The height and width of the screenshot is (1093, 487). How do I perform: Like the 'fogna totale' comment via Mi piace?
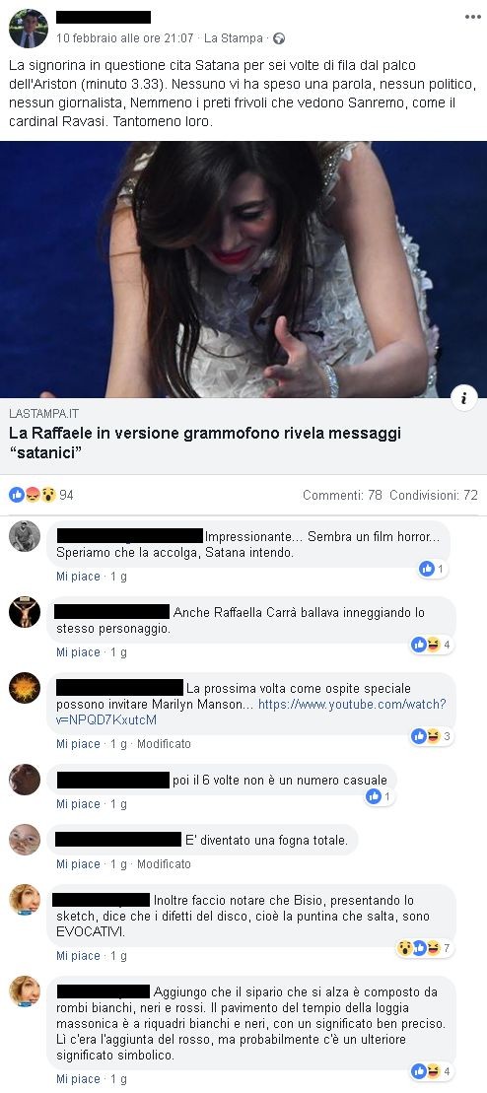(78, 863)
